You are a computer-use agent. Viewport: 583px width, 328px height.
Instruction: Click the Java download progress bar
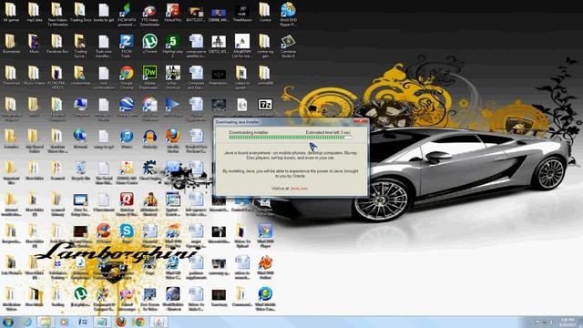coord(291,138)
